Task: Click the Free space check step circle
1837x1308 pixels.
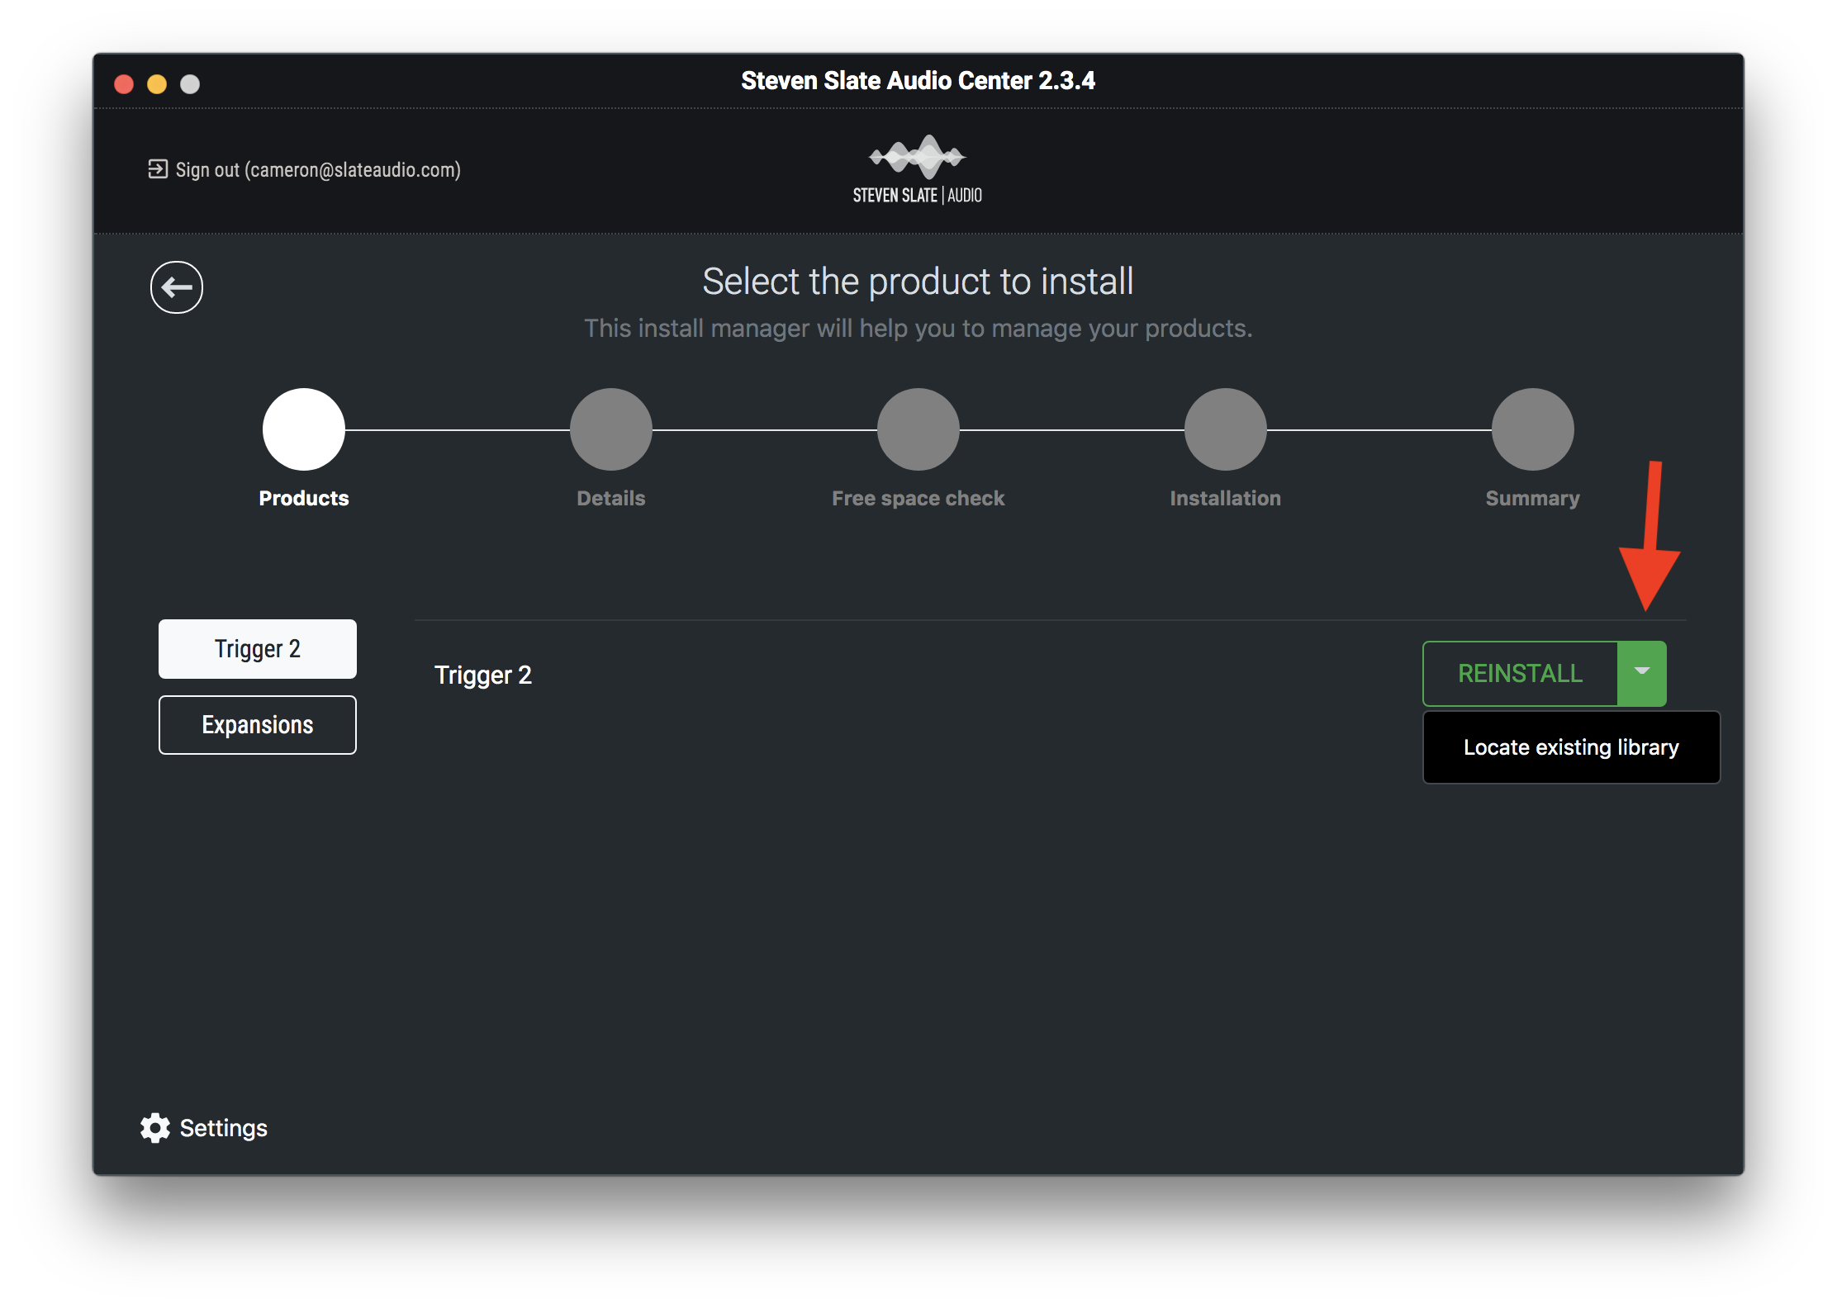Action: coord(918,429)
